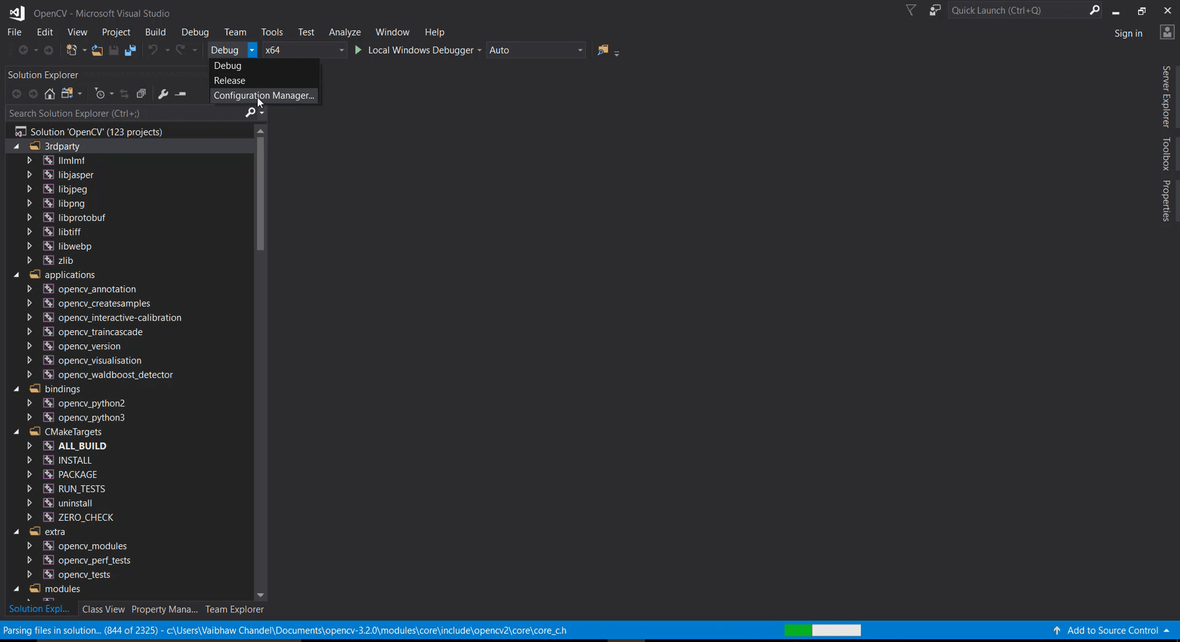Select ZERO_CHECK project
The image size is (1180, 642).
(x=85, y=518)
